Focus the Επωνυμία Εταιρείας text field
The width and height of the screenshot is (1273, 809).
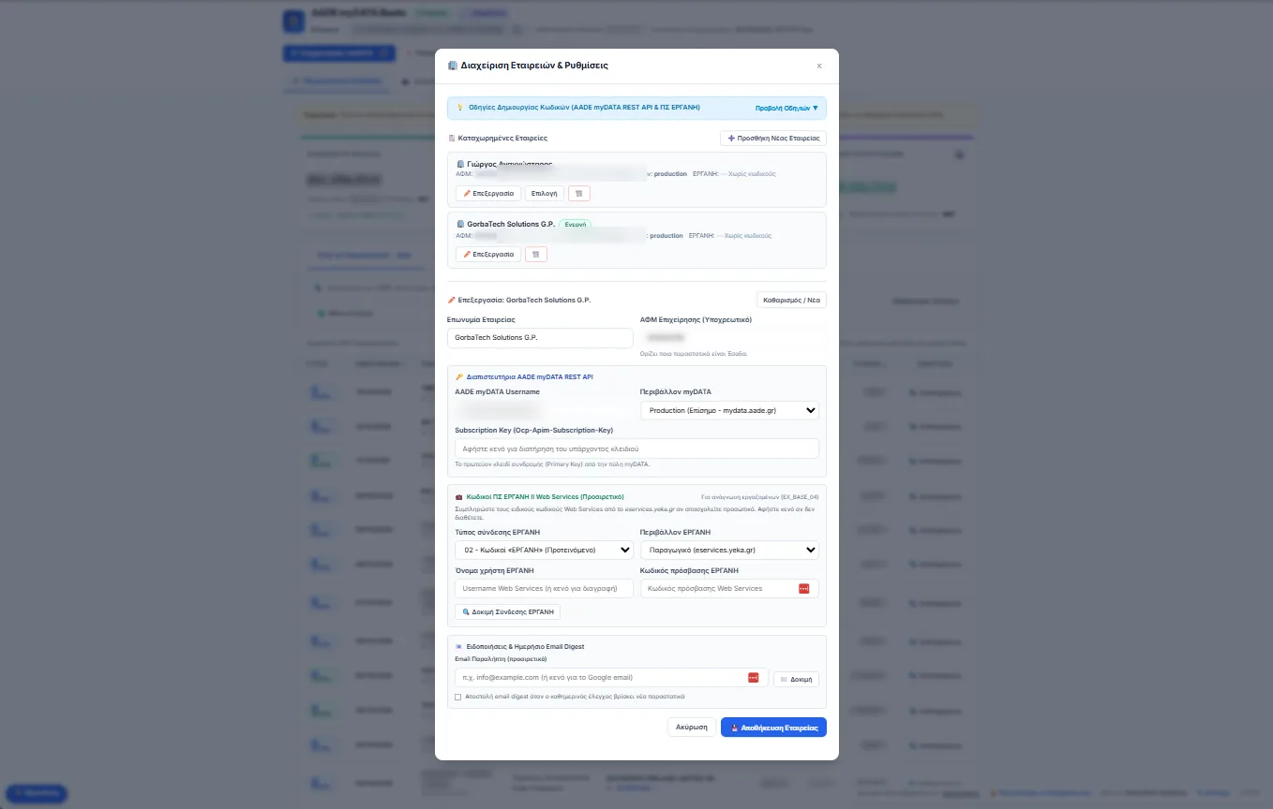click(540, 337)
